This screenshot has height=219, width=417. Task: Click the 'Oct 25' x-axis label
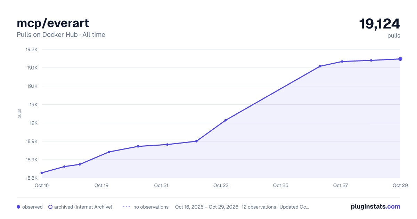coord(281,185)
